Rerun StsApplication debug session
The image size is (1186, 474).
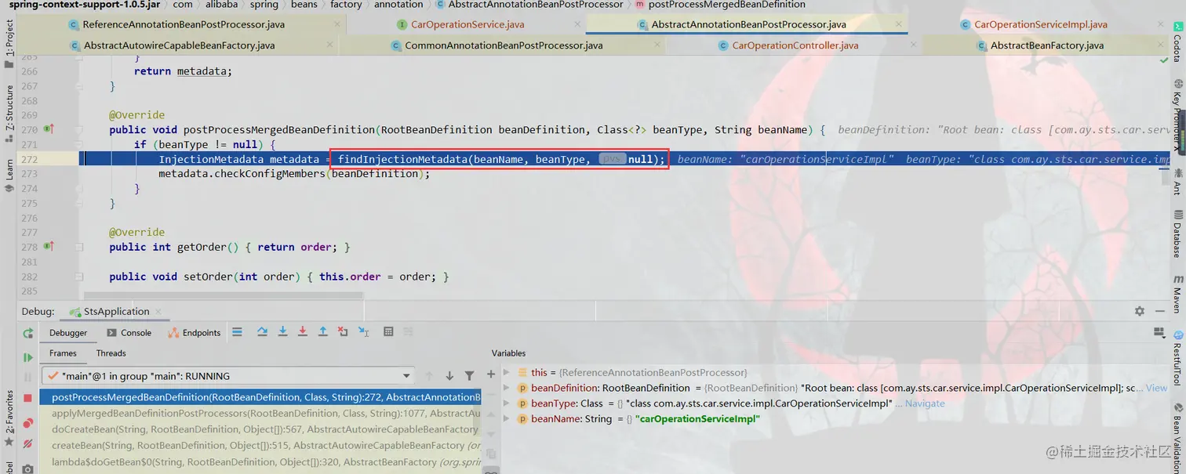[28, 333]
